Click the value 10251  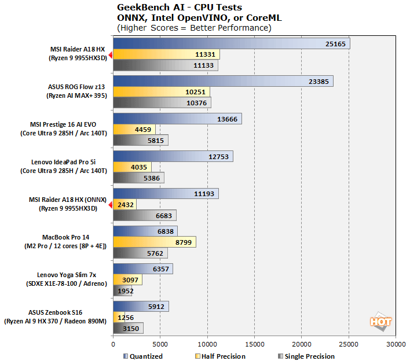tap(195, 92)
